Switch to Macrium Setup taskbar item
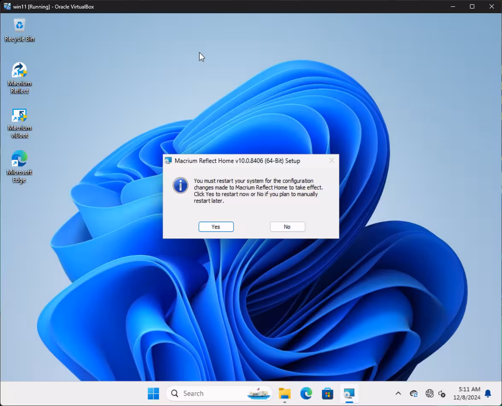 (349, 393)
